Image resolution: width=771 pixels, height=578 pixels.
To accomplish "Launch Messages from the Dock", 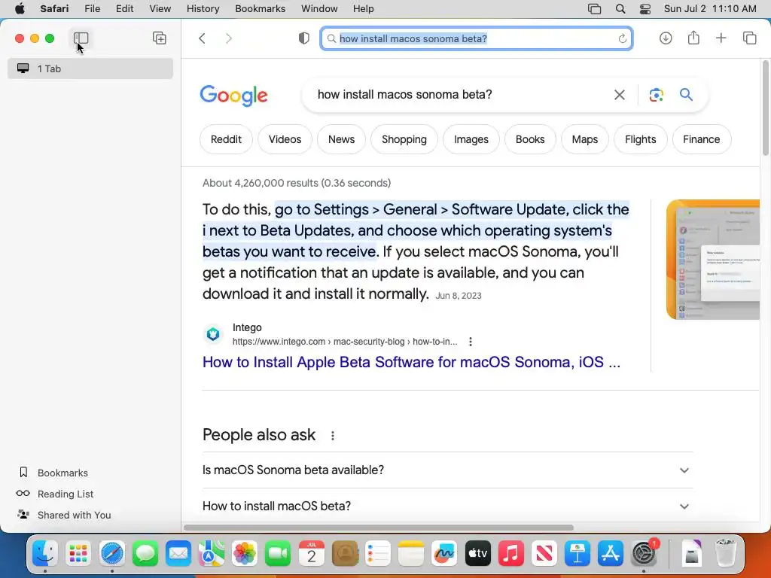I will pos(145,554).
